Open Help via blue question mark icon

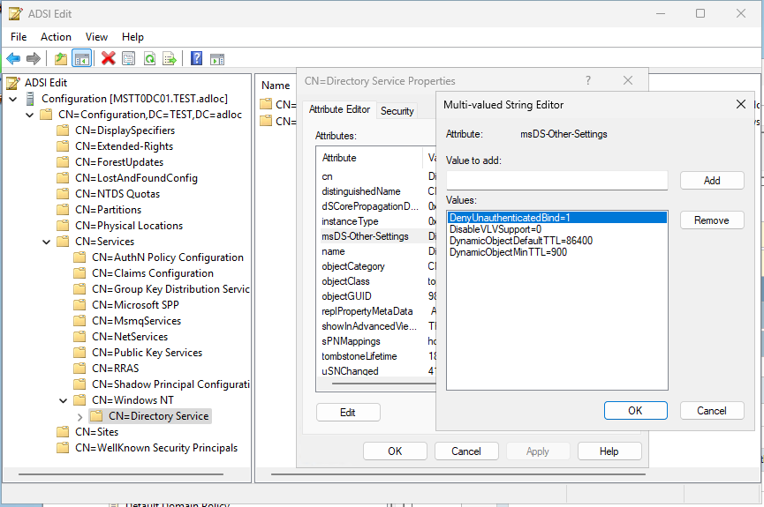[x=196, y=58]
